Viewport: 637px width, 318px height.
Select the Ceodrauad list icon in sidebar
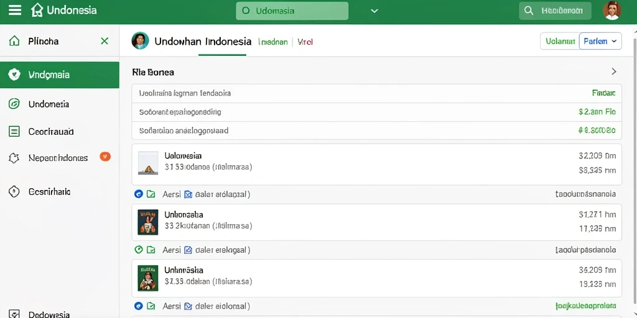(x=14, y=132)
